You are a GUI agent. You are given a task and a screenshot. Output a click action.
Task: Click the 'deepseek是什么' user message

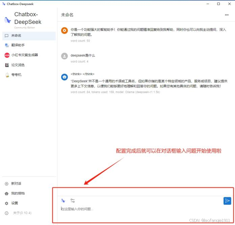[x=83, y=55]
